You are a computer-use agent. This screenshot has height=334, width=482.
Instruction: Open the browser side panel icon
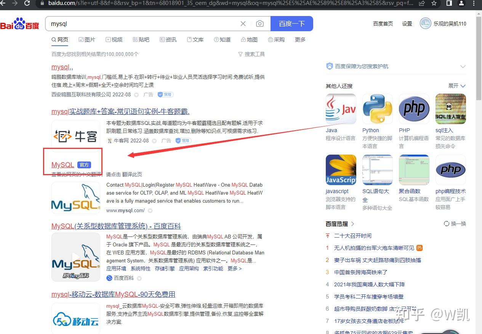pyautogui.click(x=449, y=3)
